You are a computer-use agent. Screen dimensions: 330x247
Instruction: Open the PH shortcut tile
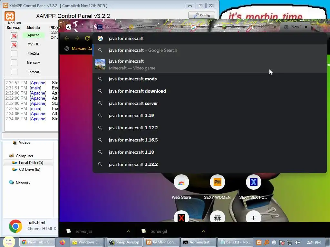pyautogui.click(x=218, y=182)
